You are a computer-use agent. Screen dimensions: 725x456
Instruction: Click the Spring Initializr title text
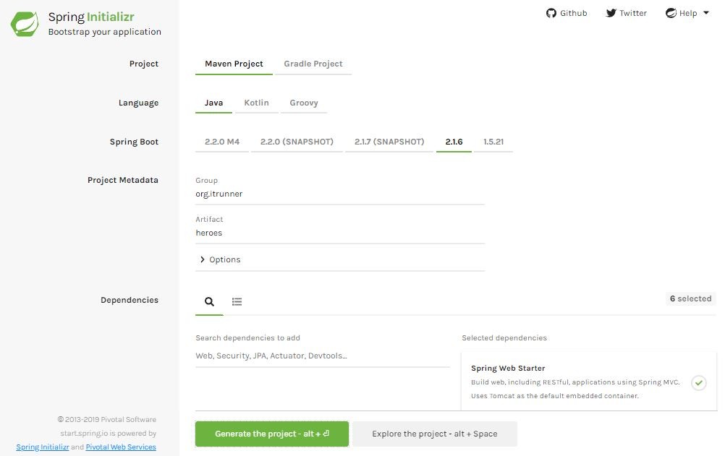point(91,17)
